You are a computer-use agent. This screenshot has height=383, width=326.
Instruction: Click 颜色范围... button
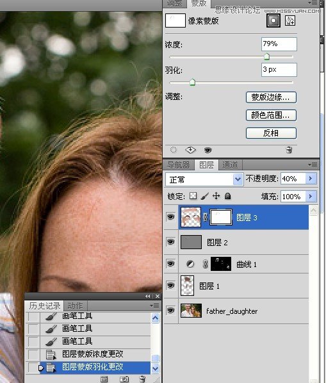(x=271, y=115)
